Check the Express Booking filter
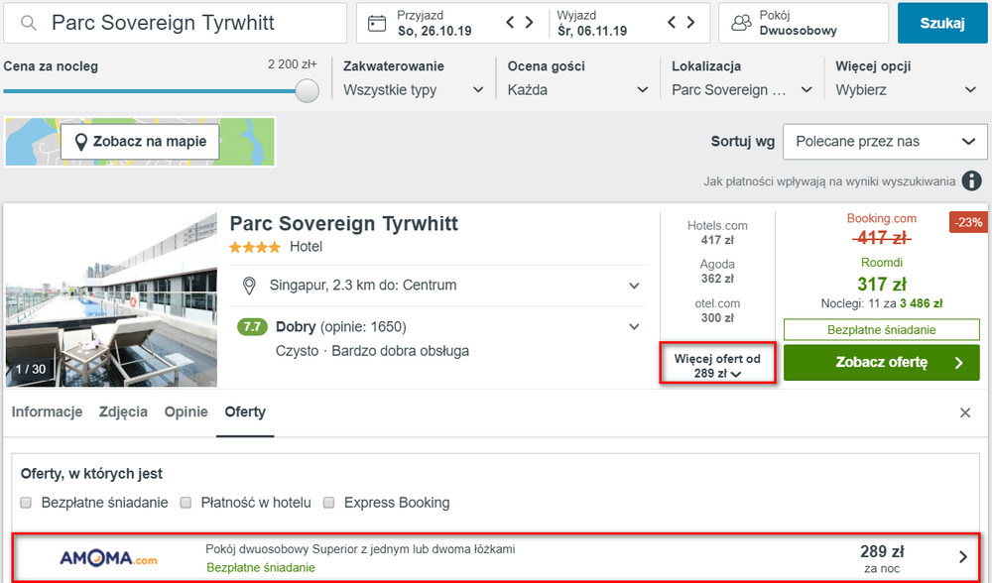Image resolution: width=992 pixels, height=583 pixels. click(329, 503)
